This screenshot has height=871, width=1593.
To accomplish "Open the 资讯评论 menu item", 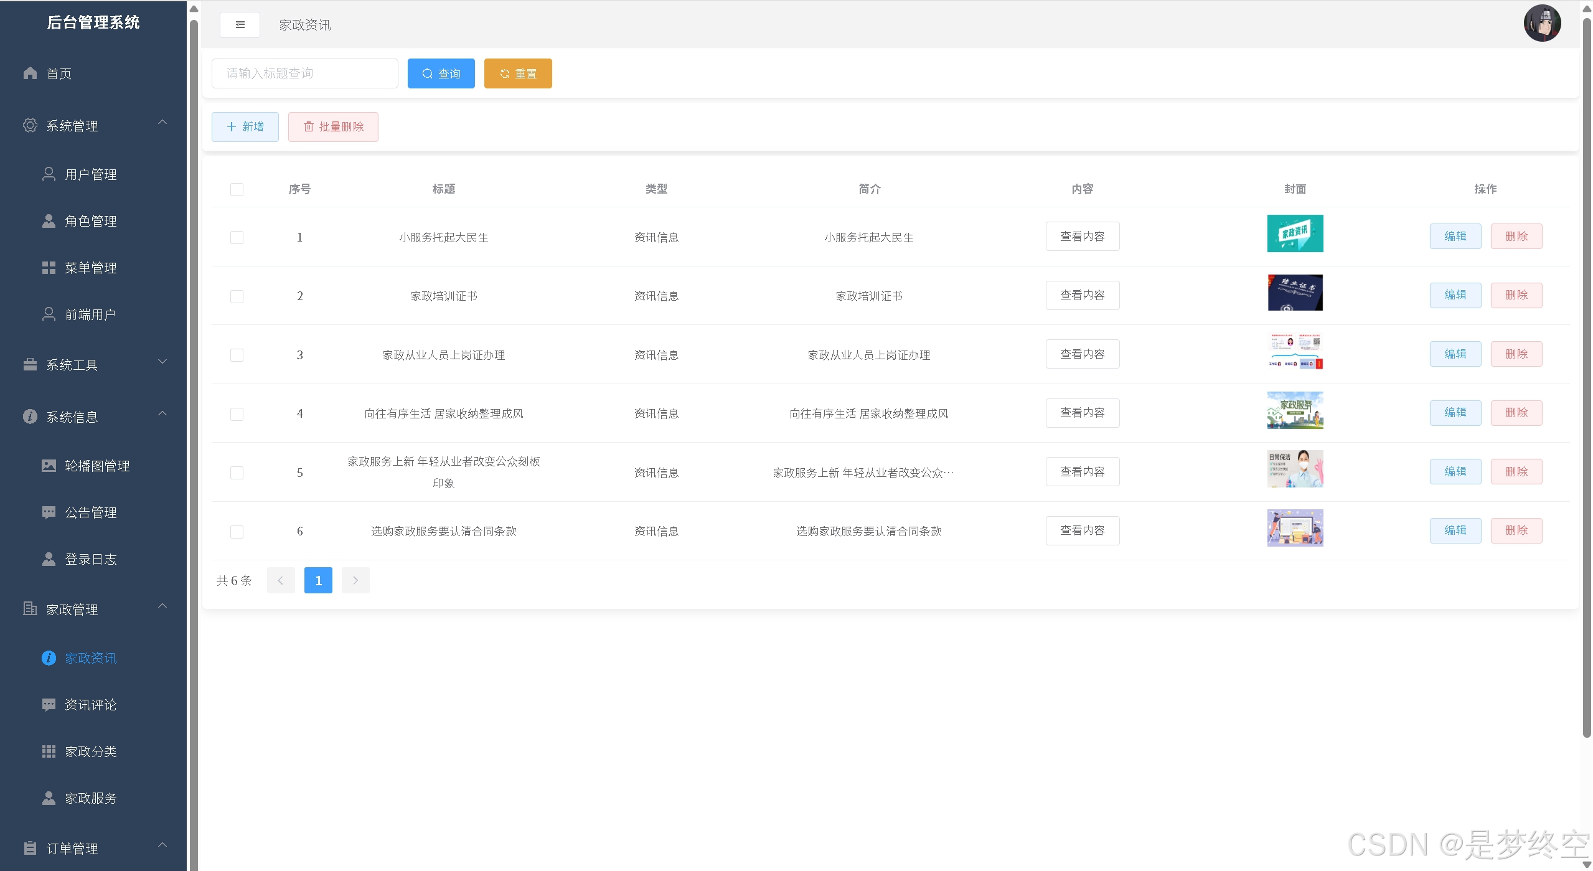I will pyautogui.click(x=91, y=705).
